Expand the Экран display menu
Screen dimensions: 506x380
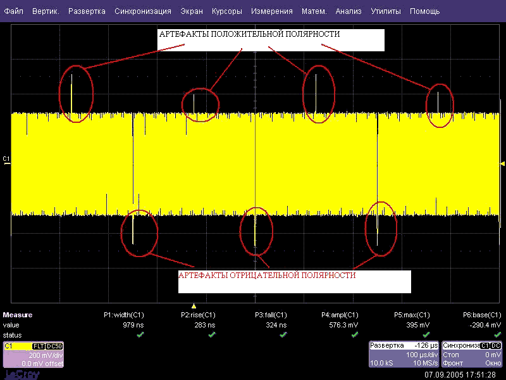click(x=192, y=11)
